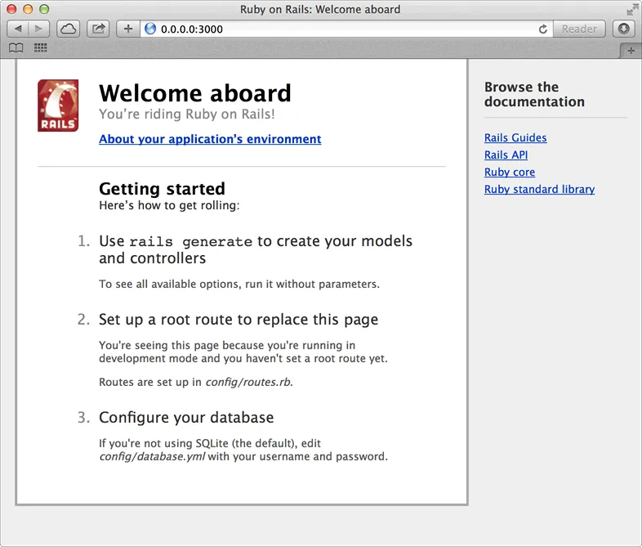
Task: Go back with the Safari back arrow
Action: [x=18, y=29]
